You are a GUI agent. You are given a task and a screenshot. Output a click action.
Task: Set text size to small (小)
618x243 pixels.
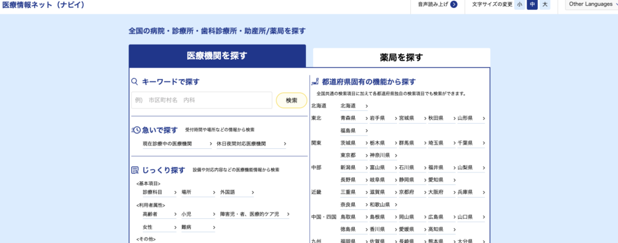pyautogui.click(x=520, y=5)
